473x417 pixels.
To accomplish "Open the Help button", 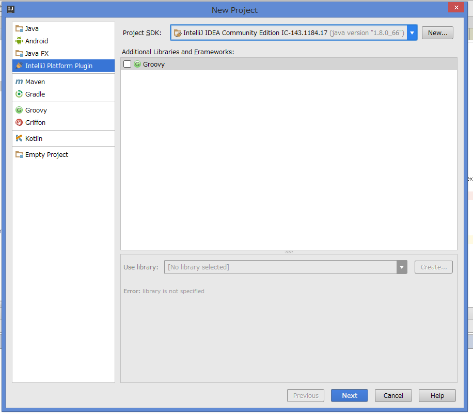I will [437, 396].
